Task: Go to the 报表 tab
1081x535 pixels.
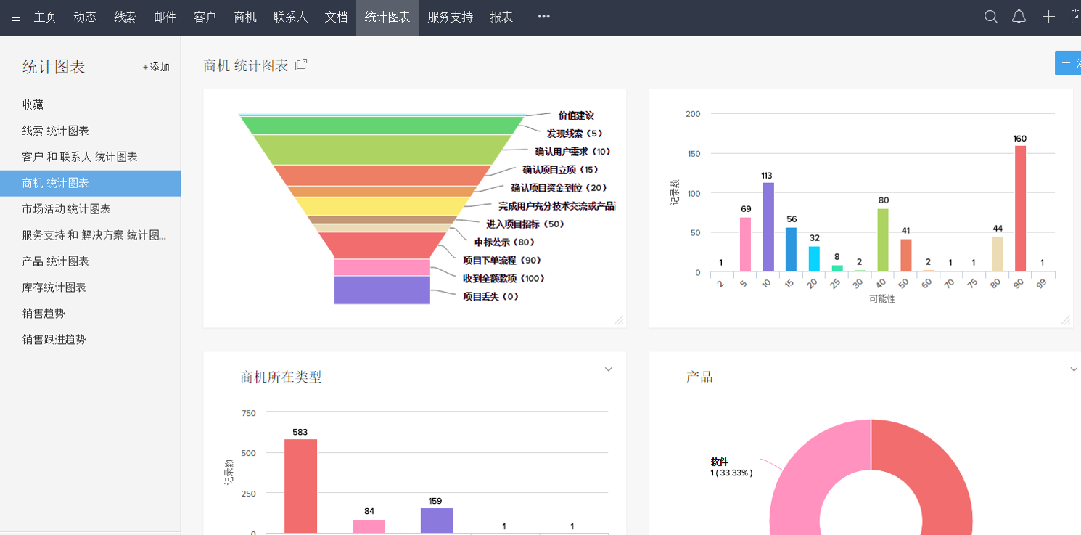Action: click(501, 17)
